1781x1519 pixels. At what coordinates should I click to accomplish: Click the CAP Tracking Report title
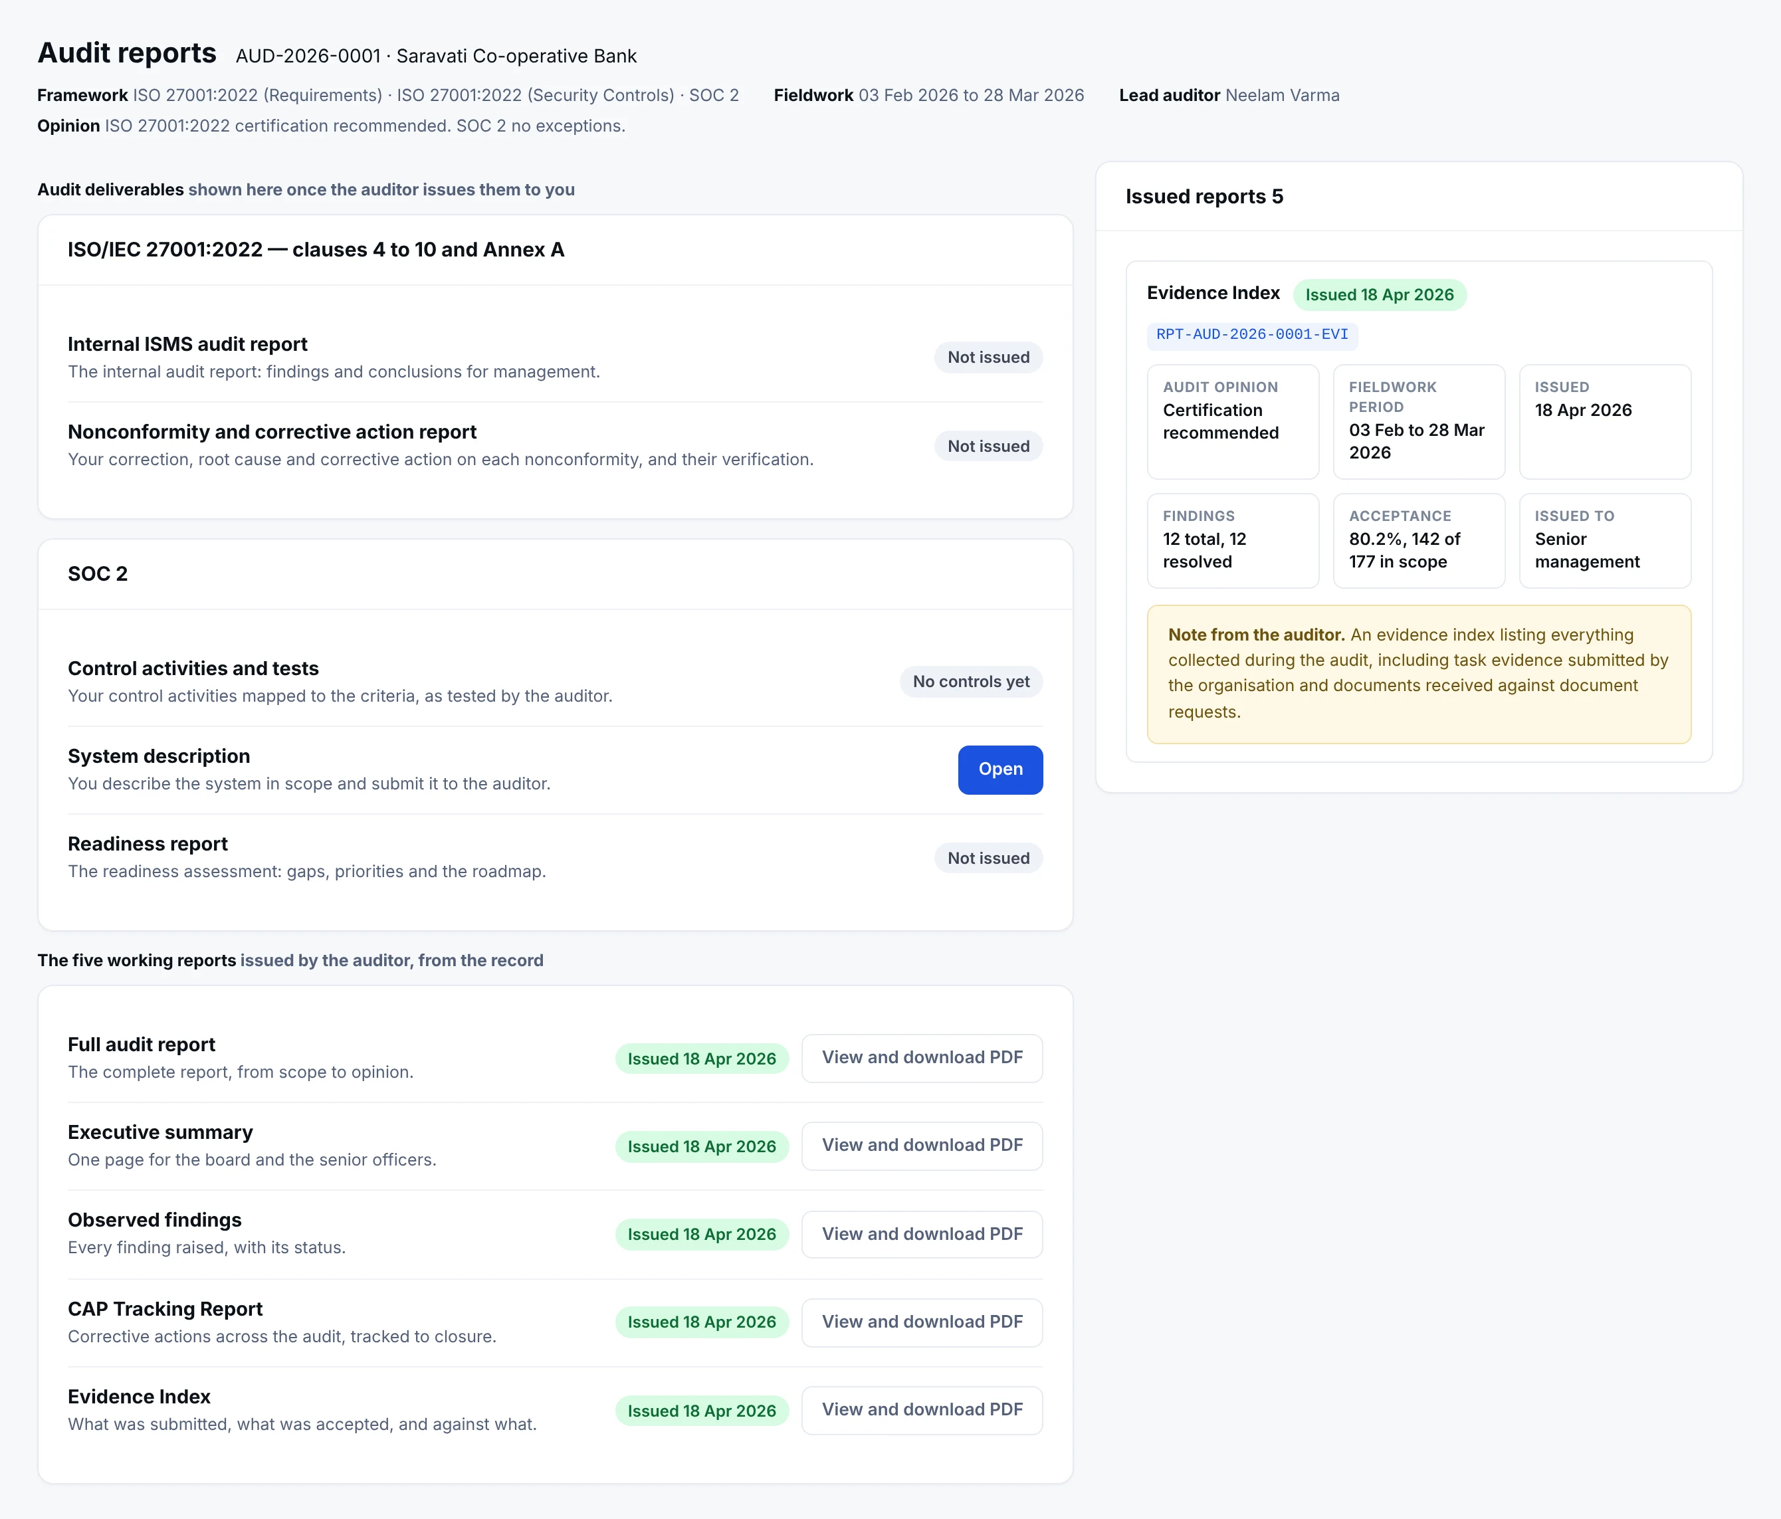click(165, 1308)
